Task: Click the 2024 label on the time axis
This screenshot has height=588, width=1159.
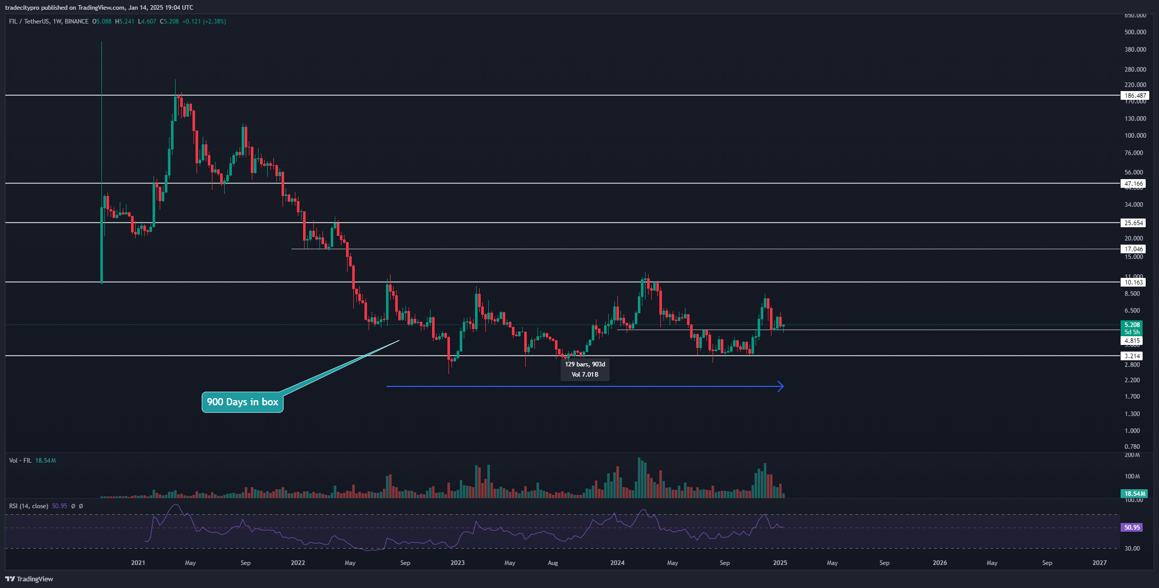Action: [617, 563]
